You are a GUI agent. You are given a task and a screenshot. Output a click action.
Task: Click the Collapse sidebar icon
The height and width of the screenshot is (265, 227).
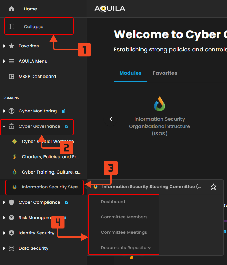tap(11, 26)
